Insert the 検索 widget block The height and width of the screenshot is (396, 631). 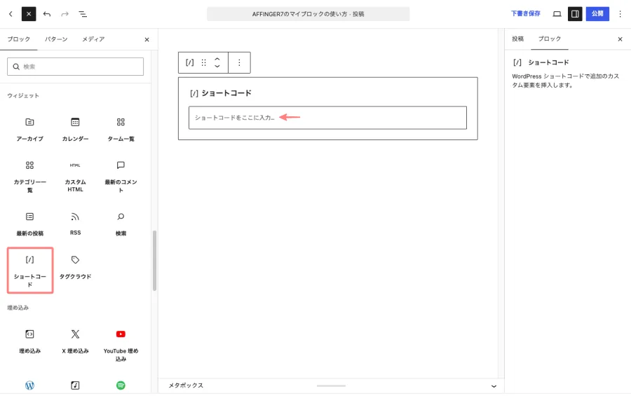coord(121,224)
